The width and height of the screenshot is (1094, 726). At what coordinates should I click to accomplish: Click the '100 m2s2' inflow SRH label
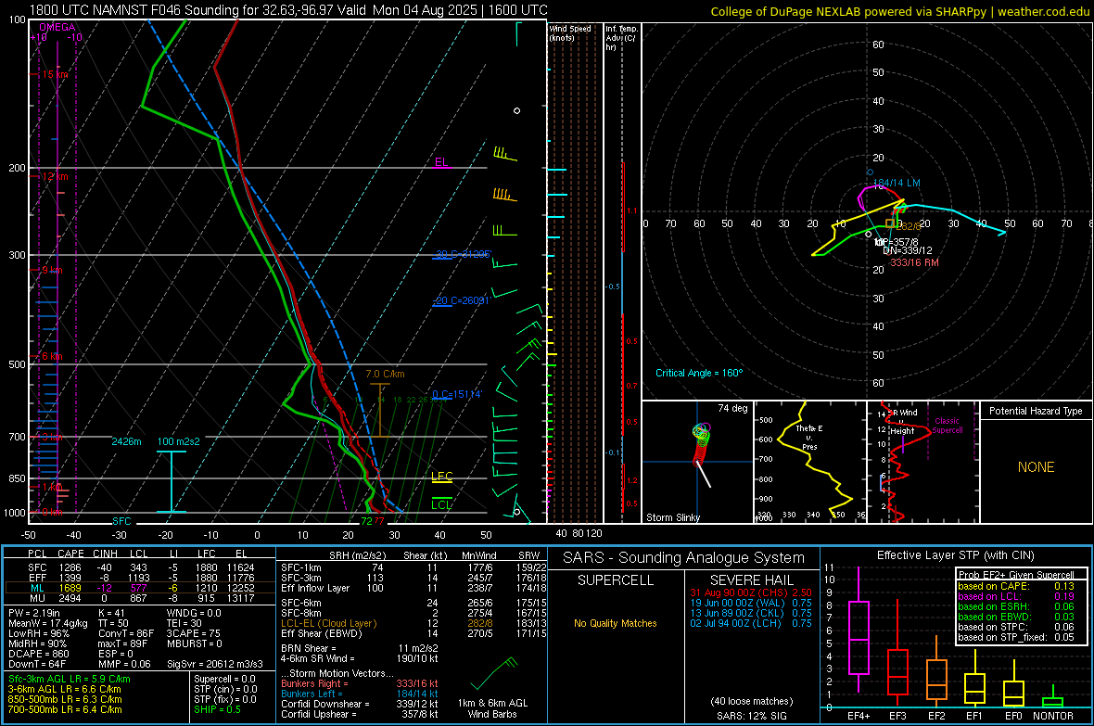(x=179, y=442)
